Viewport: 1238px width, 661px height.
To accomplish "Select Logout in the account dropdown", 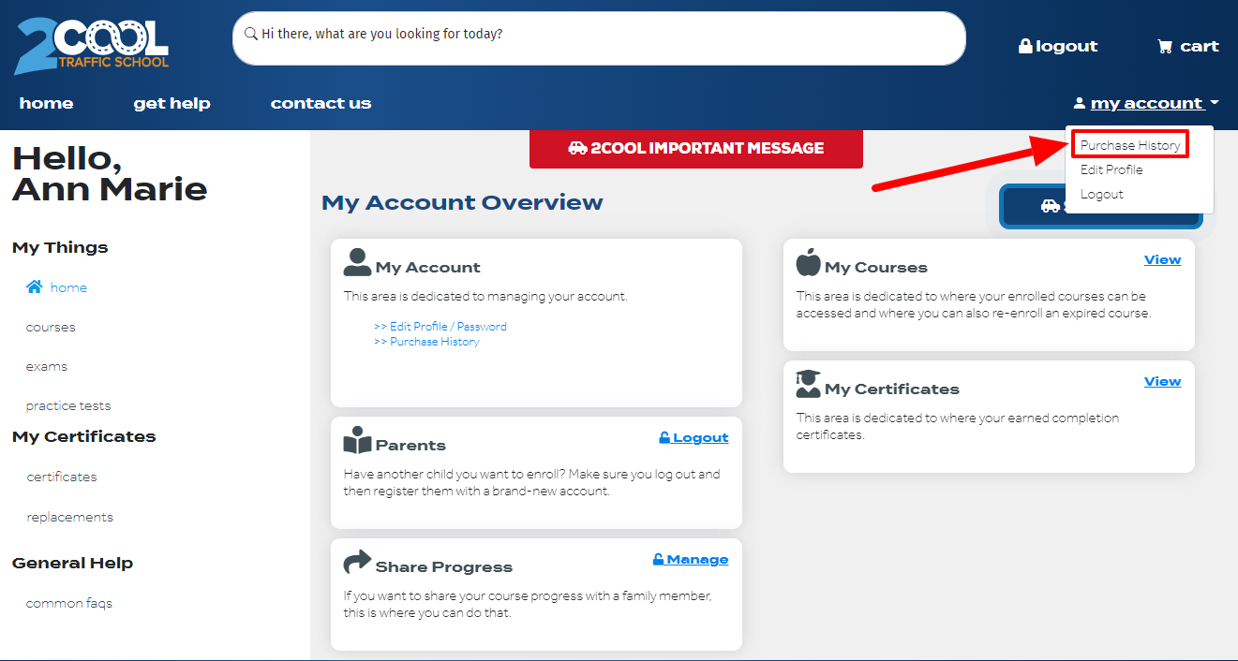I will coord(1102,194).
